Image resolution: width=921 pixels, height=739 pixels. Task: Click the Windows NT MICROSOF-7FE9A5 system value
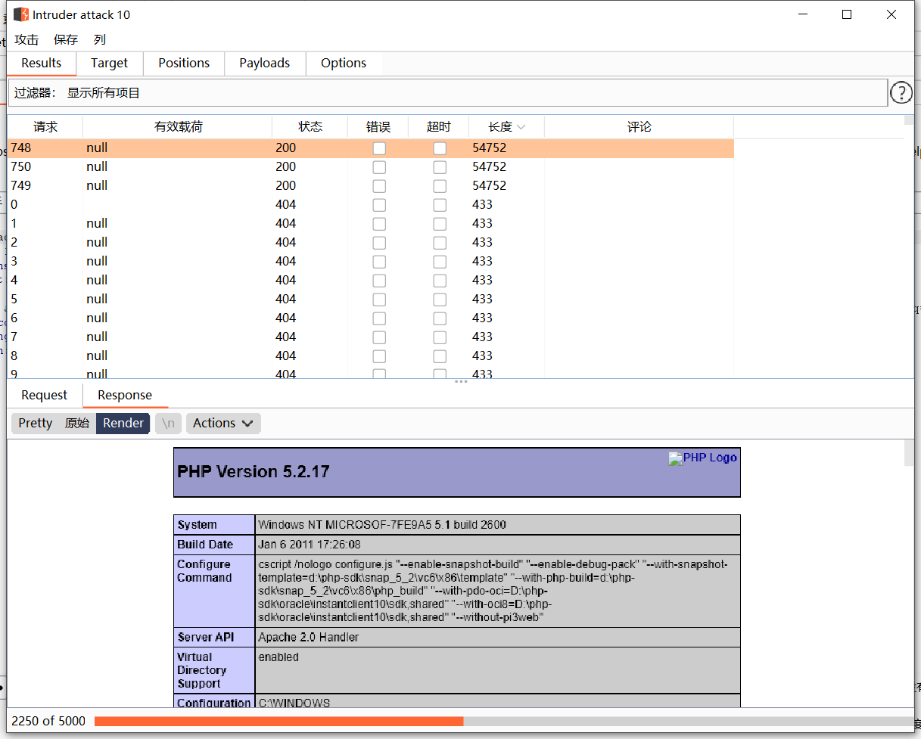(x=382, y=525)
